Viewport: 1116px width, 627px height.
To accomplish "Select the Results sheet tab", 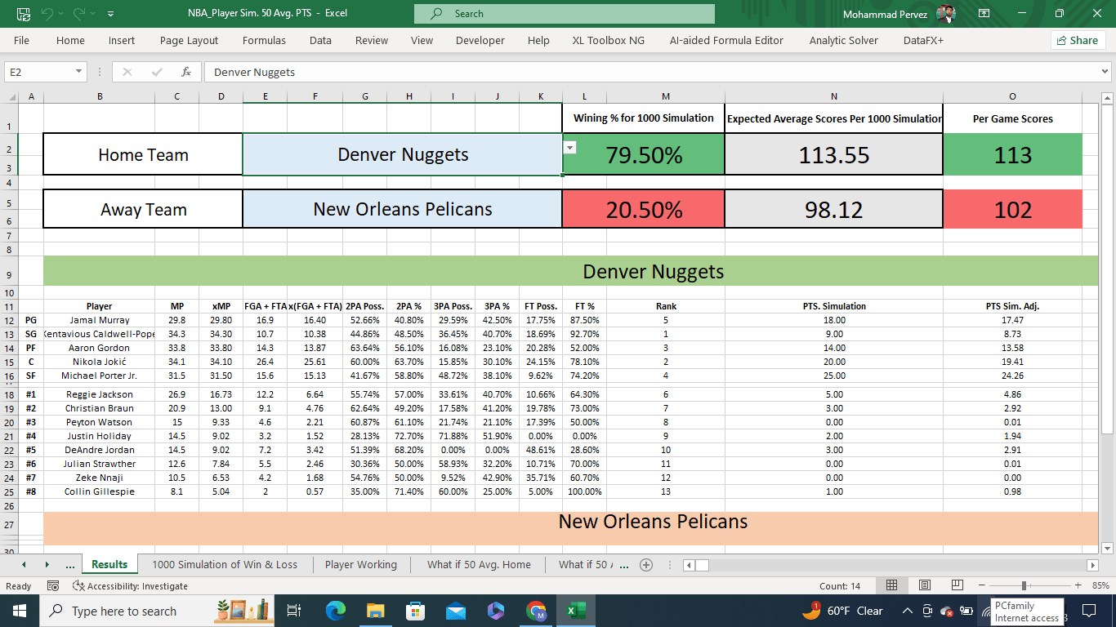I will [x=109, y=564].
